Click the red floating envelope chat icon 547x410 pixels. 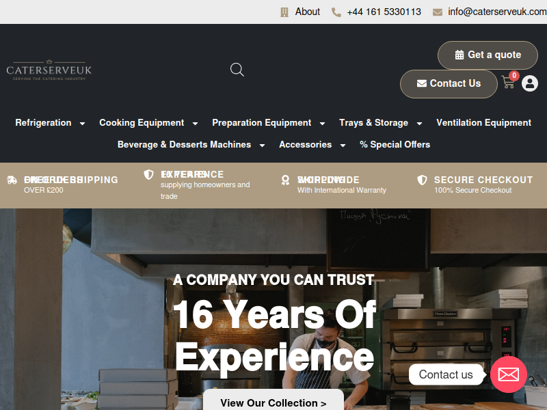(508, 374)
